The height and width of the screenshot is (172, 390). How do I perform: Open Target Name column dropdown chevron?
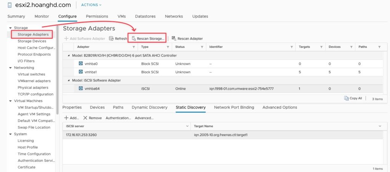click(x=380, y=126)
